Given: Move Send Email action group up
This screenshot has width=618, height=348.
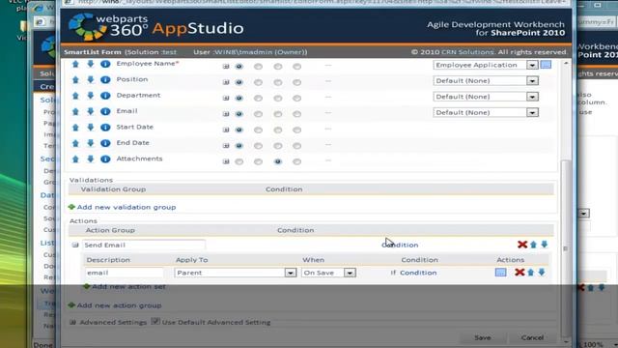Looking at the screenshot, I should (x=533, y=245).
